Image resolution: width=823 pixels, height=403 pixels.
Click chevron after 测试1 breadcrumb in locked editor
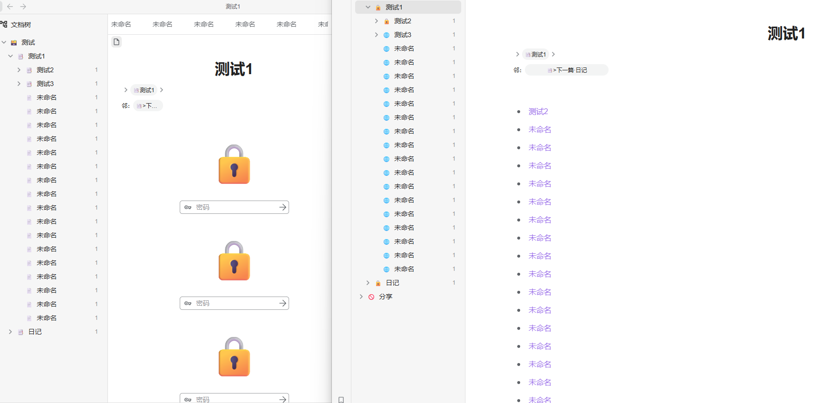coord(162,90)
